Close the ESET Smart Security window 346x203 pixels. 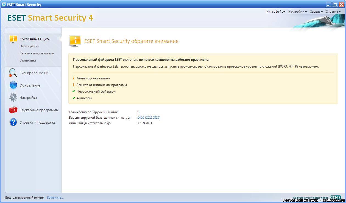coord(341,5)
